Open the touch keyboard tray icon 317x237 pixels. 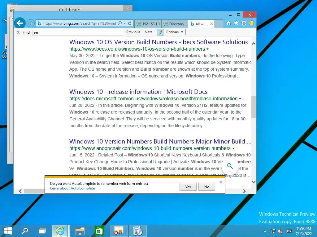tap(289, 231)
